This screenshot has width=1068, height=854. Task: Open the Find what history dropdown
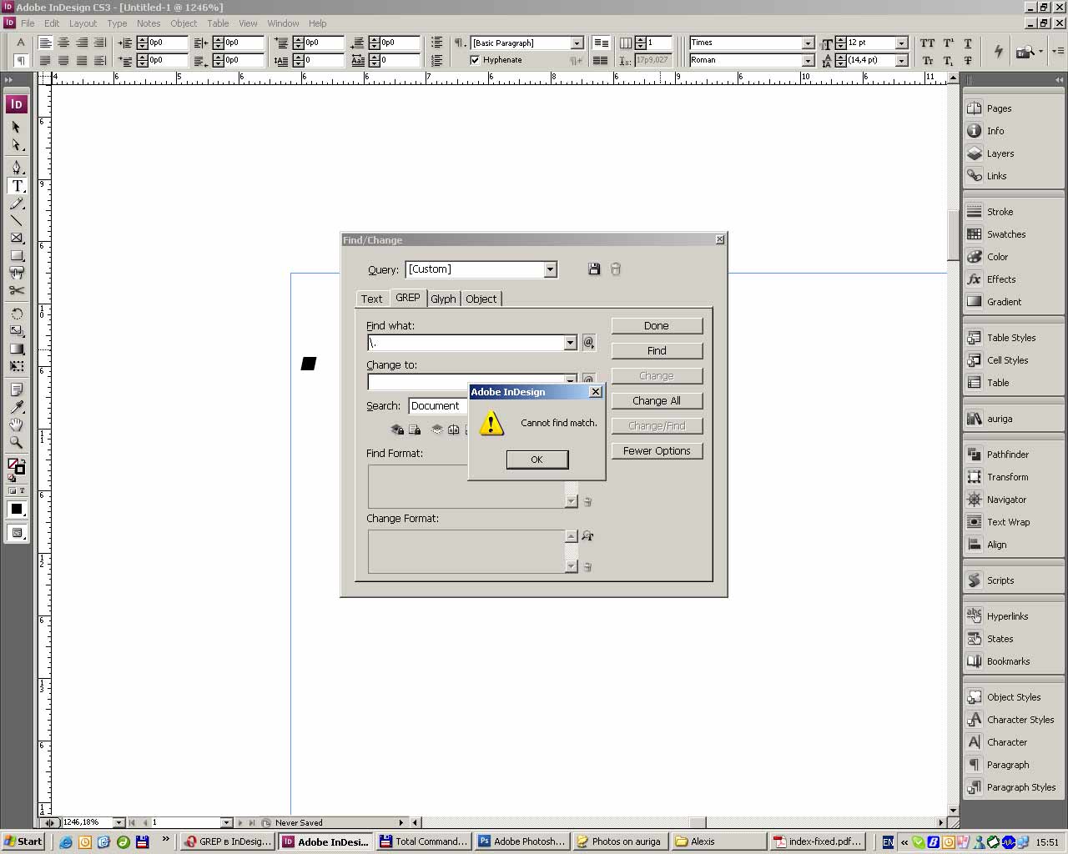[570, 343]
